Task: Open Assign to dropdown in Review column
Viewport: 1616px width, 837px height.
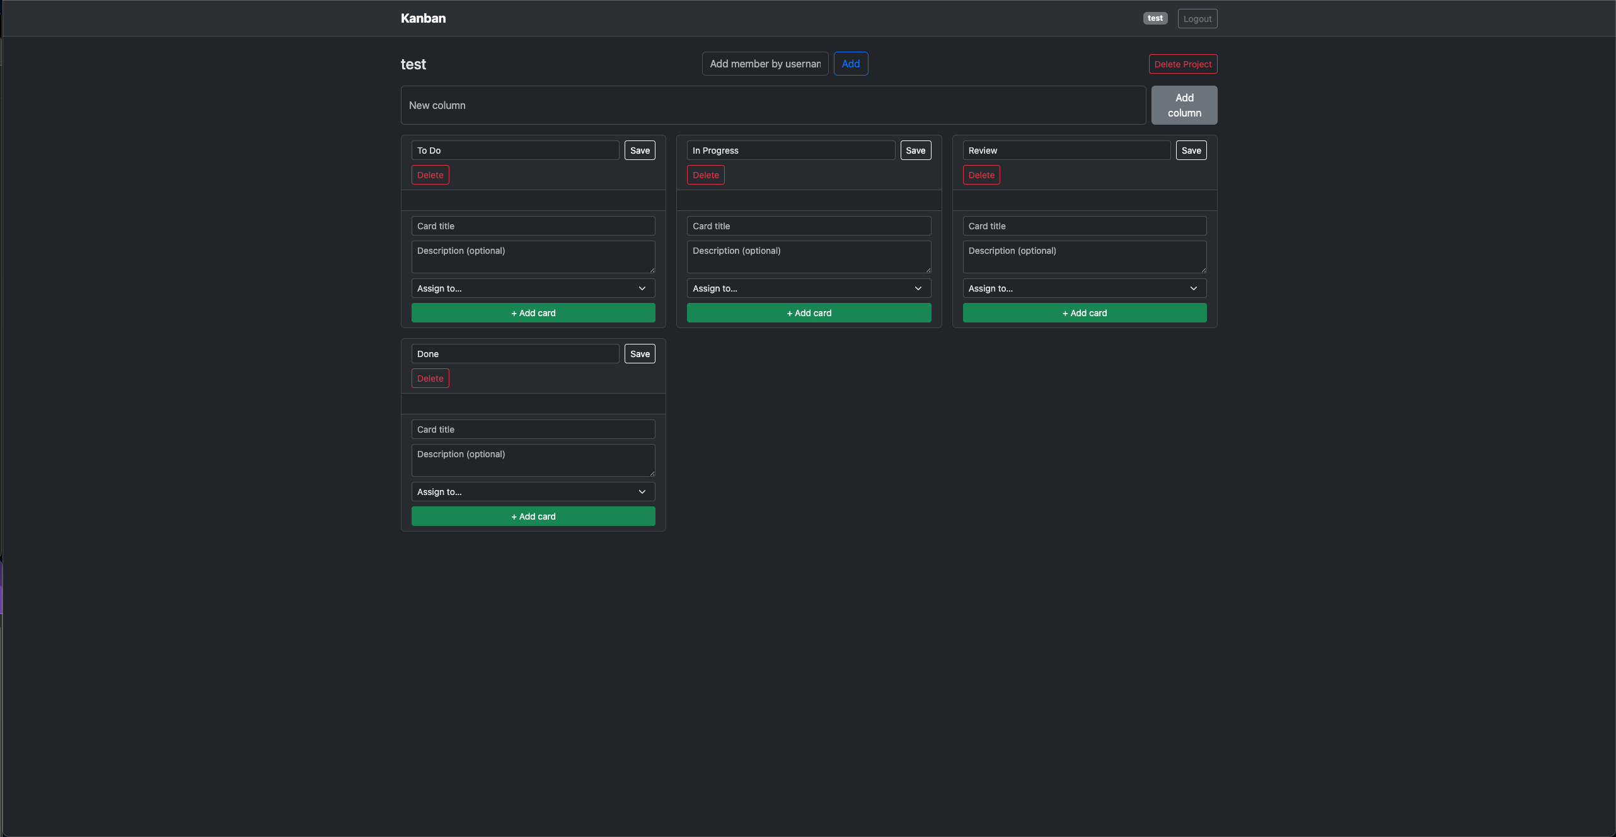Action: pos(1084,288)
